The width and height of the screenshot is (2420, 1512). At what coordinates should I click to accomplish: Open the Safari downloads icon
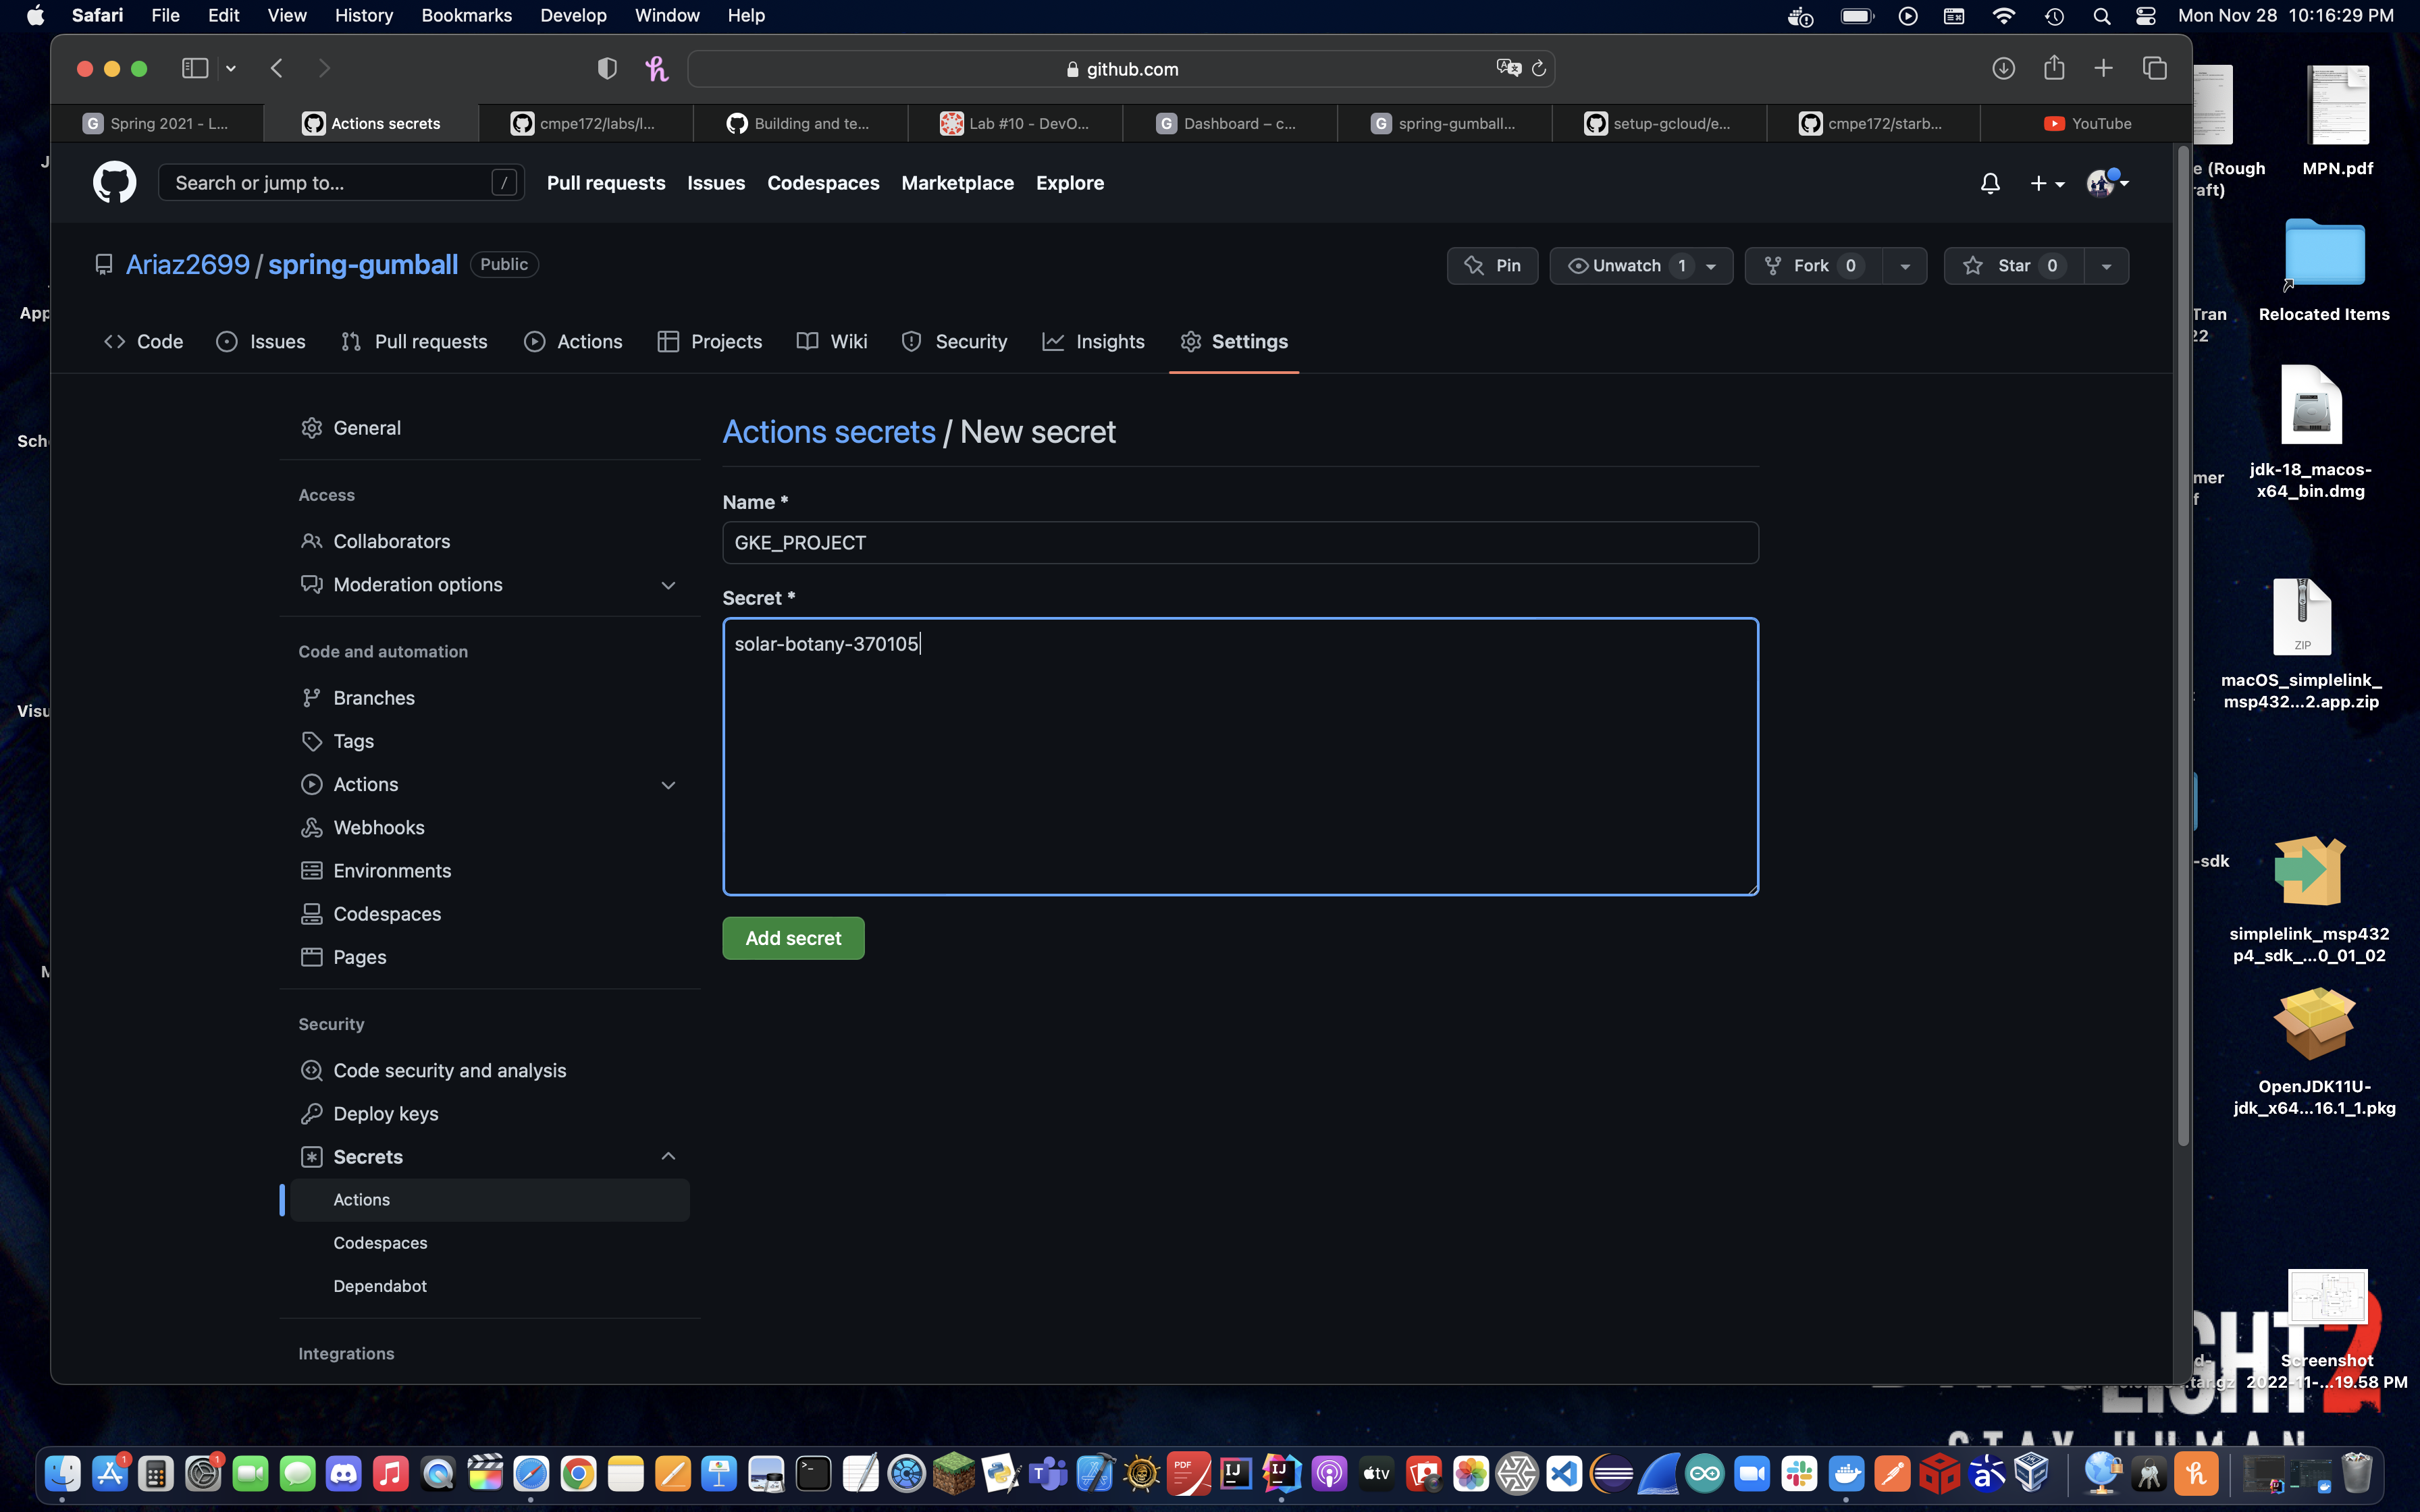pyautogui.click(x=2003, y=68)
